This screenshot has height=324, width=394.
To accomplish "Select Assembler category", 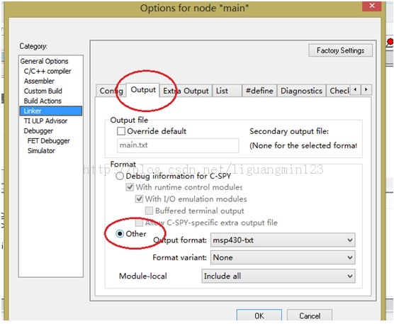I will pyautogui.click(x=39, y=81).
